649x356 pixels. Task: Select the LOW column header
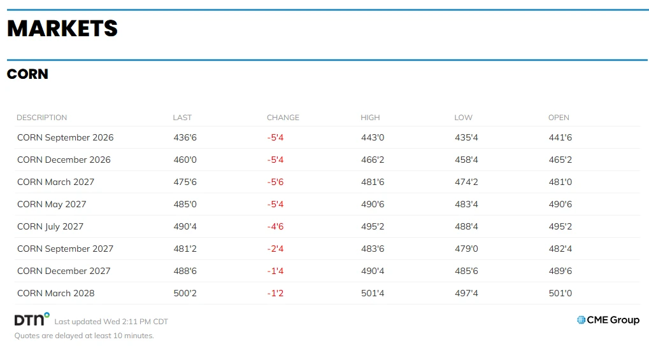coord(463,118)
